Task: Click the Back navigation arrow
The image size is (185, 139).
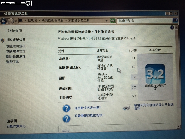Action: (3, 21)
